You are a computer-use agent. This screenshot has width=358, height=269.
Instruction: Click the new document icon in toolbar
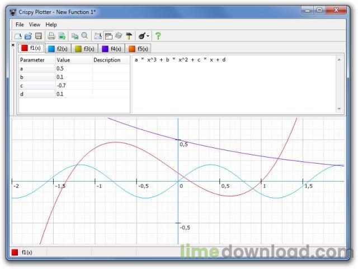coord(18,36)
